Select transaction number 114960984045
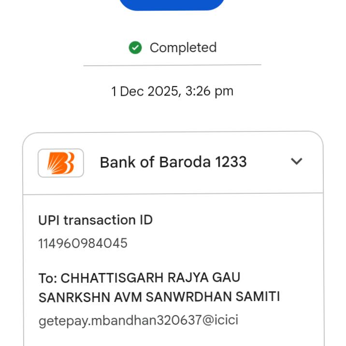The width and height of the screenshot is (346, 346). [x=83, y=243]
